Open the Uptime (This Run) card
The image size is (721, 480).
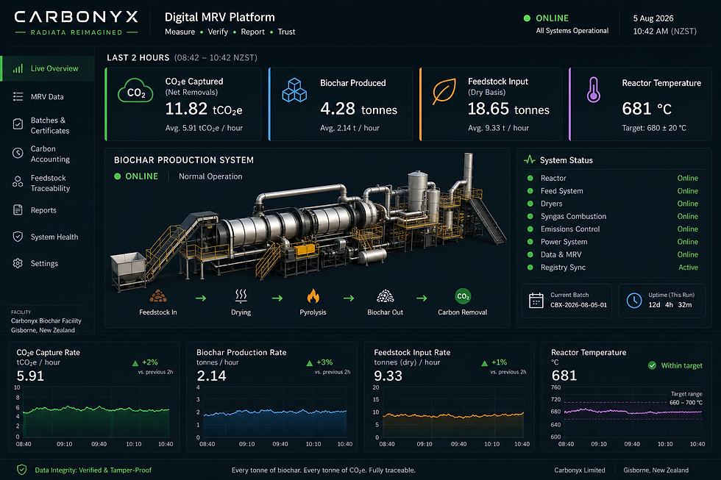662,301
